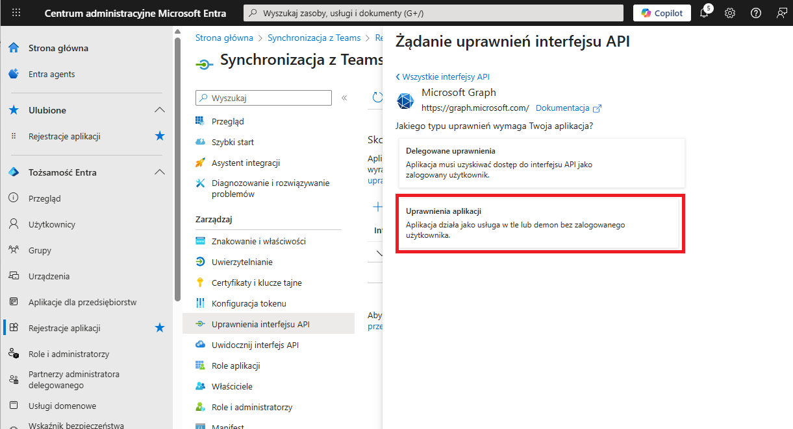Open the app launcher waffle icon
793x429 pixels.
16,13
